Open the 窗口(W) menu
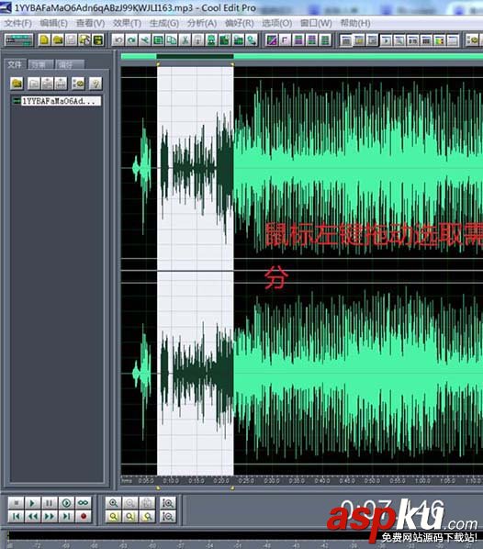Viewport: 483px width, 549px height. pos(316,24)
